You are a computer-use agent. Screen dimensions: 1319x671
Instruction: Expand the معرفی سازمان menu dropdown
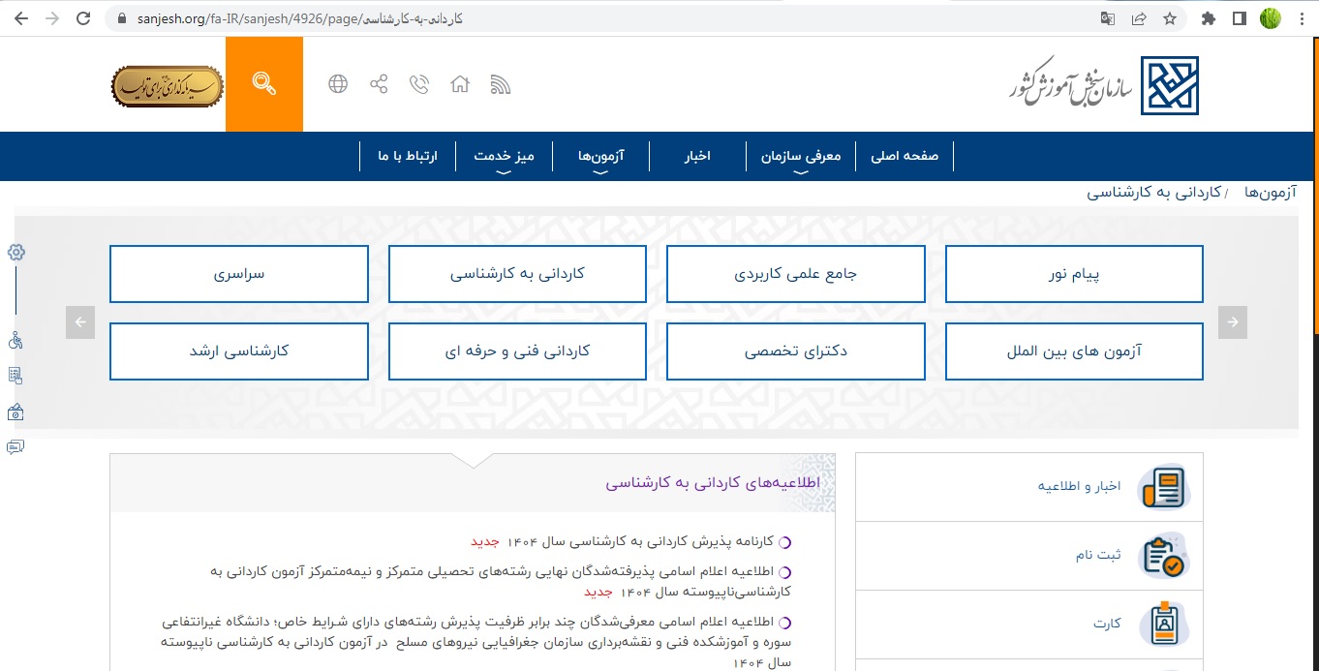click(800, 157)
